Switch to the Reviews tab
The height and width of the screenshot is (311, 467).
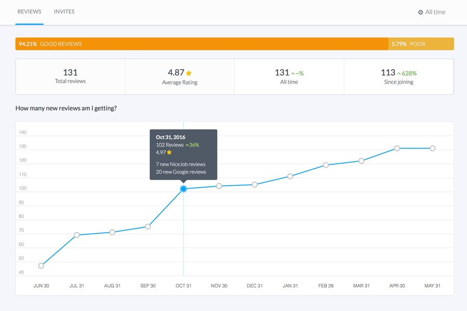[x=29, y=11]
